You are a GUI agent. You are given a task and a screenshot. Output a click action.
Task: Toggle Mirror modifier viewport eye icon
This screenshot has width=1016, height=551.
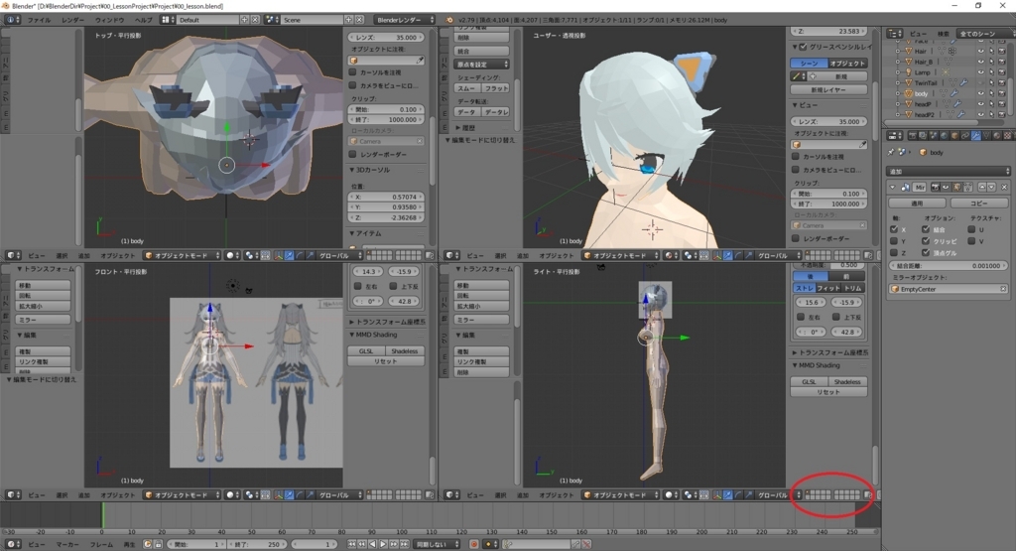click(946, 188)
